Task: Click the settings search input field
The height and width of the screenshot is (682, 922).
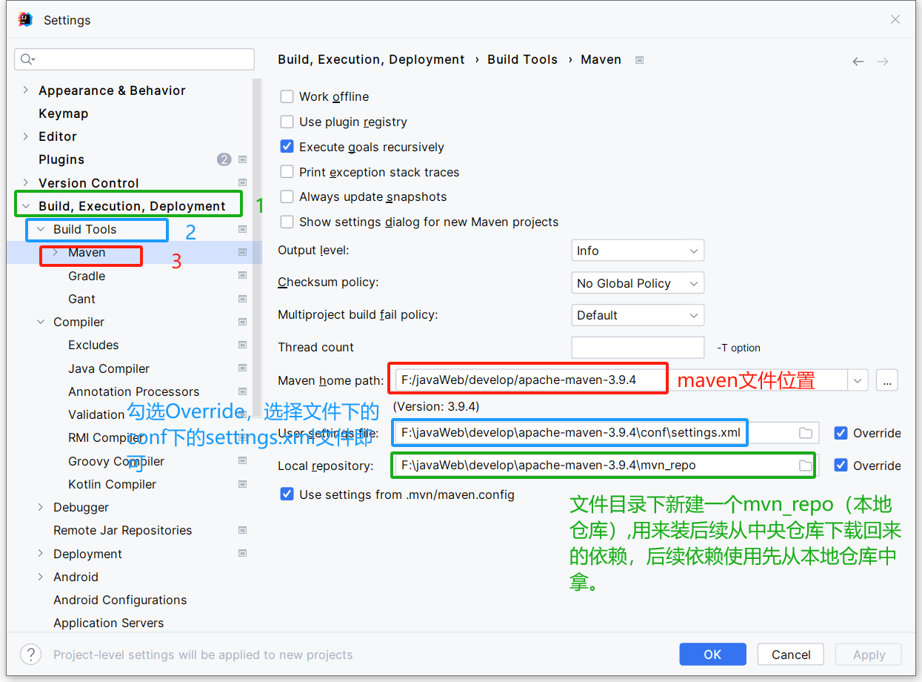Action: coord(135,59)
